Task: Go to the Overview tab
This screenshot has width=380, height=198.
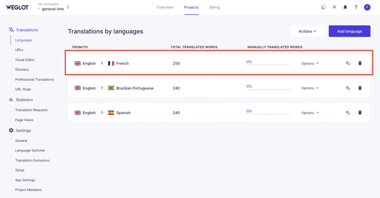Action: (x=165, y=7)
